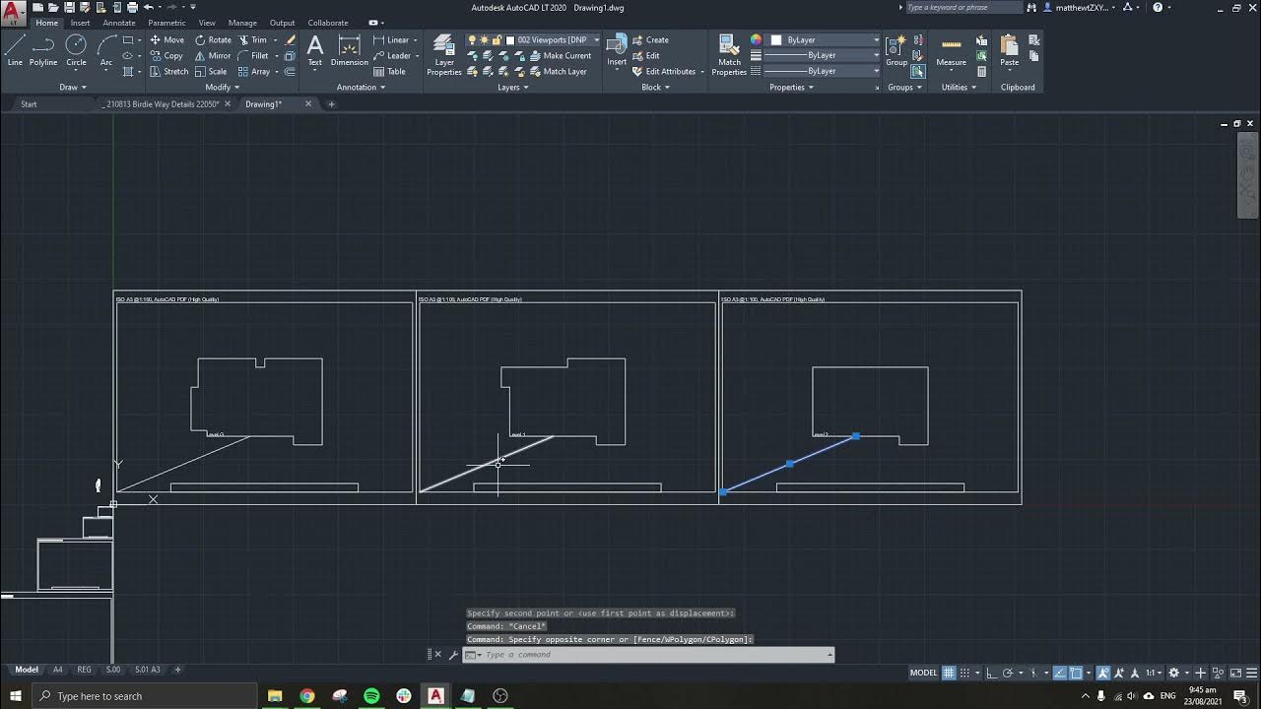1261x709 pixels.
Task: Expand the Draw panel
Action: pyautogui.click(x=72, y=88)
